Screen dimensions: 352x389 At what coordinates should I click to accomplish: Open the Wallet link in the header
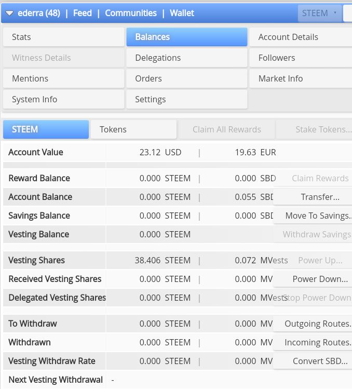point(182,13)
